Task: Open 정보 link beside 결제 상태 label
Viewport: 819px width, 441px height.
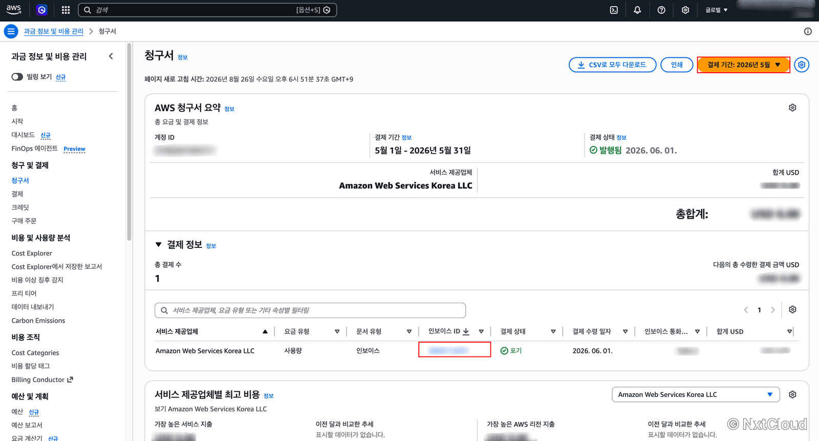Action: (x=621, y=138)
